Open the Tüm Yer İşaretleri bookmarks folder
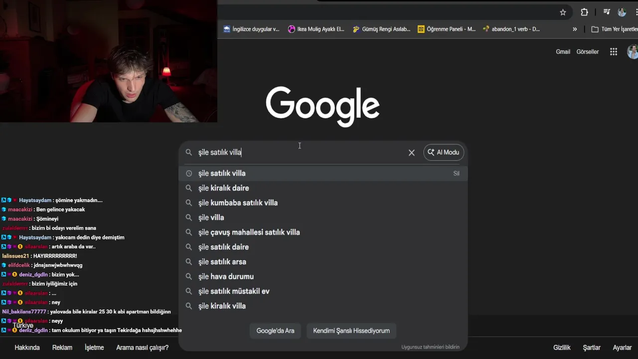638x359 pixels. click(614, 29)
